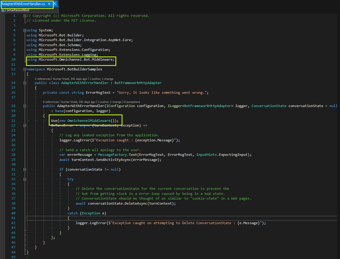Collapse the try block at line 33
340x259 pixels.
24,179
